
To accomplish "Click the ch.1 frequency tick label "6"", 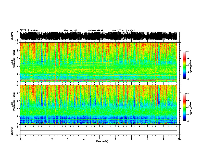I will (18, 59).
